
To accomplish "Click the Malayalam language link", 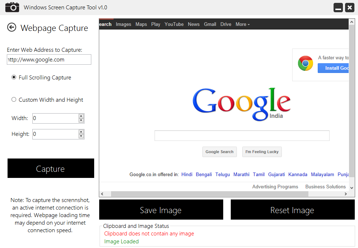I will 322,174.
